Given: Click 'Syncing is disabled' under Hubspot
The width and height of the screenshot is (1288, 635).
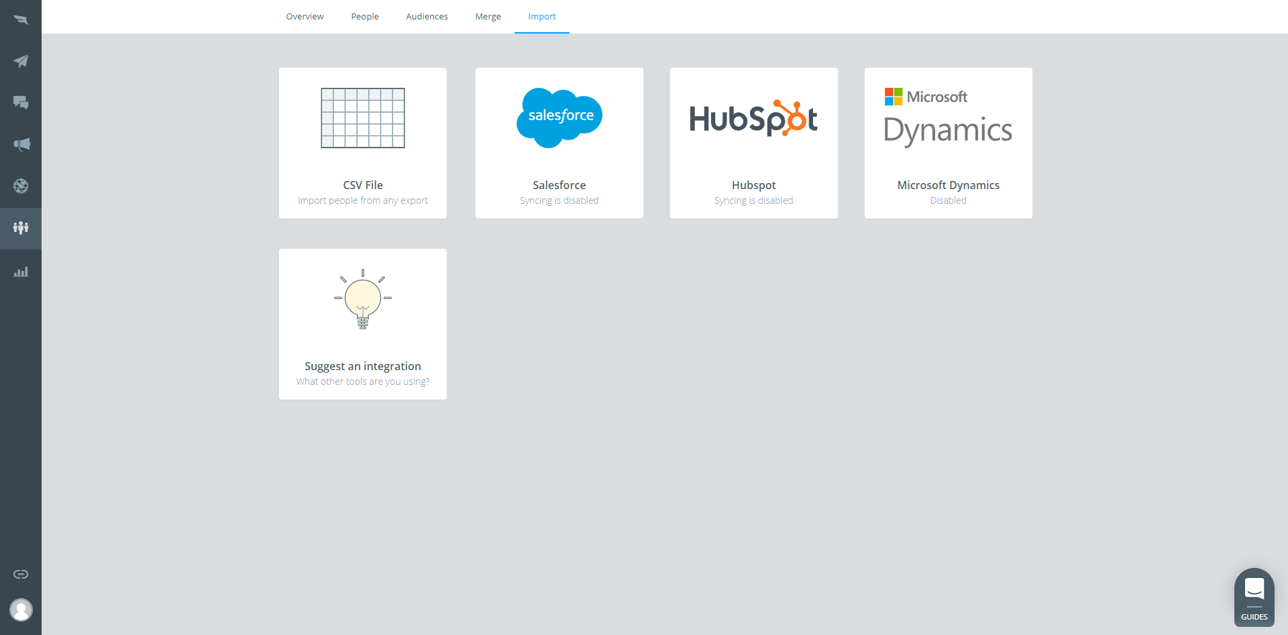Looking at the screenshot, I should tap(754, 200).
